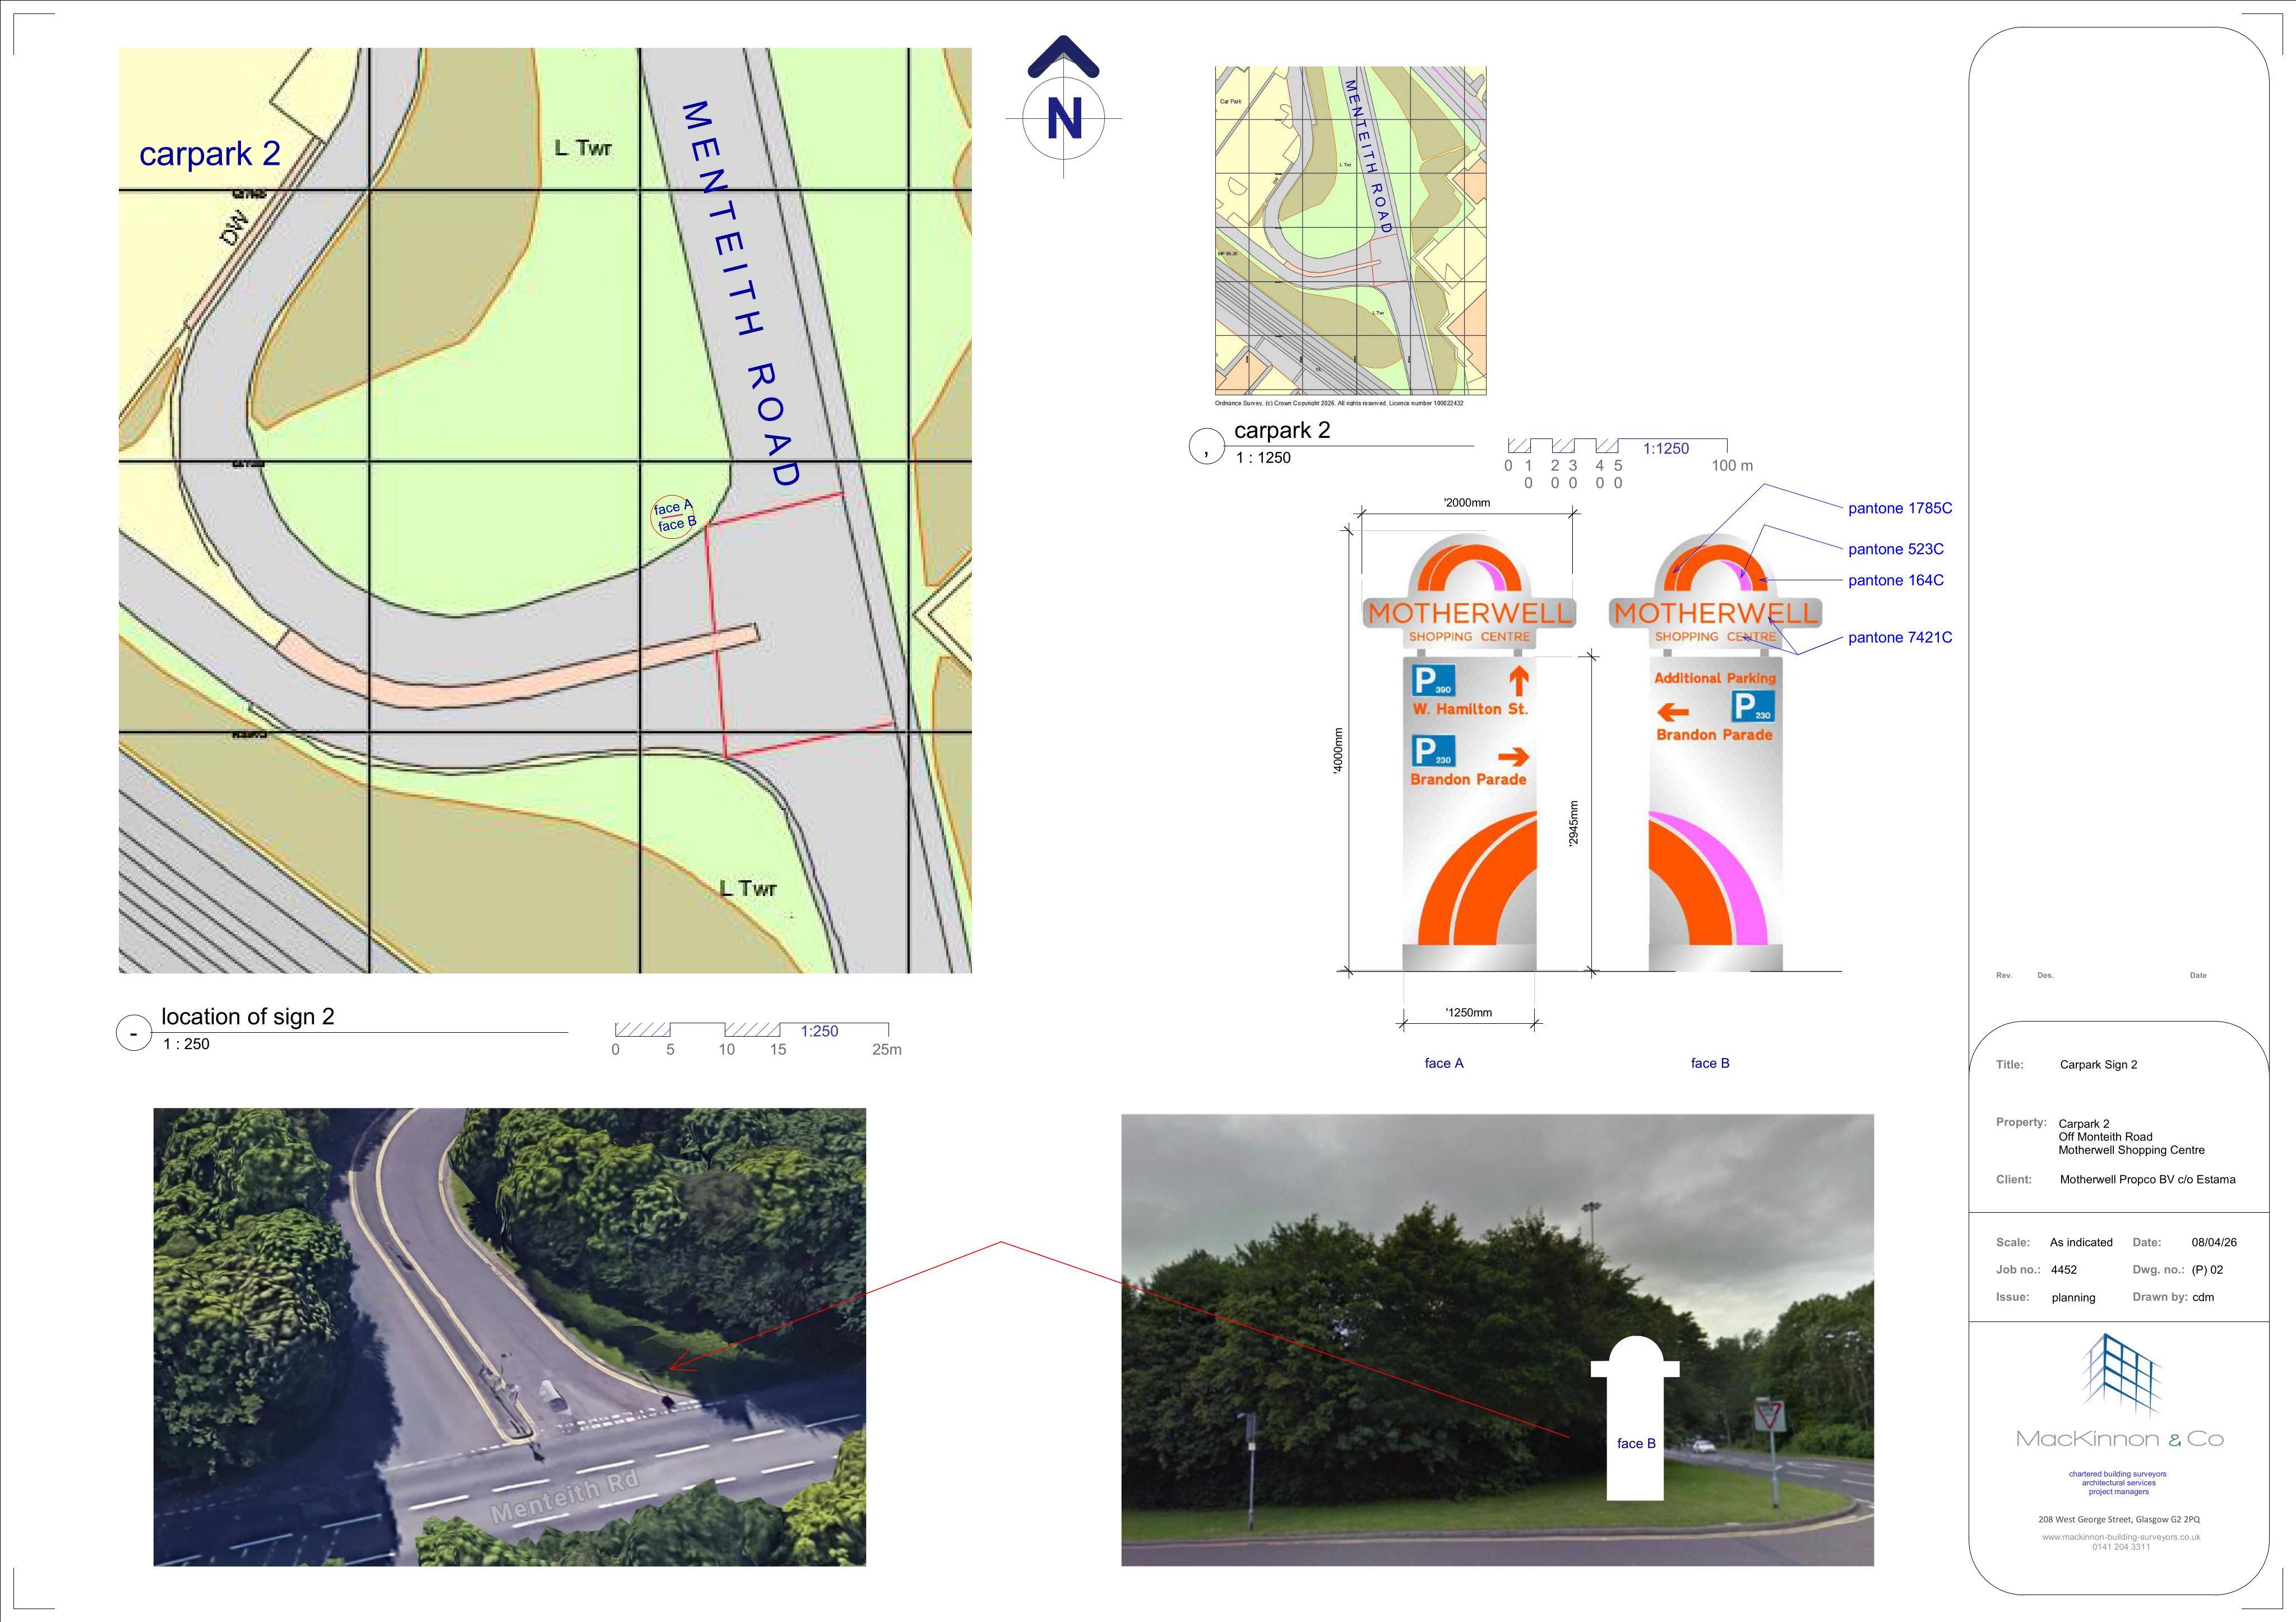This screenshot has width=2296, height=1622.
Task: Select the 'Carpark Sign 2' title text
Action: (x=2098, y=1065)
